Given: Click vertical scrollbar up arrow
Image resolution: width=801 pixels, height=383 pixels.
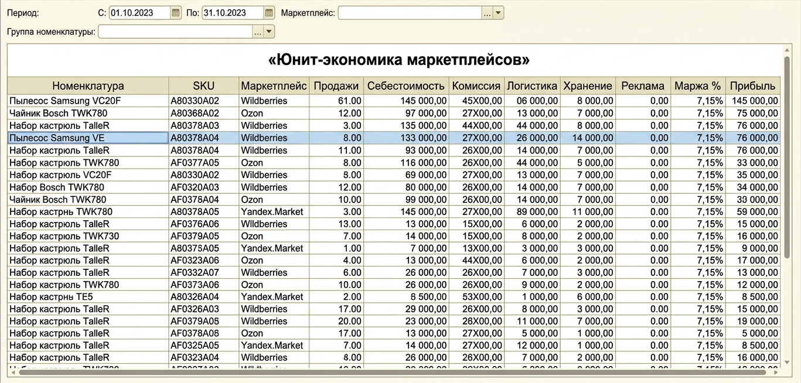Looking at the screenshot, I should tap(788, 48).
